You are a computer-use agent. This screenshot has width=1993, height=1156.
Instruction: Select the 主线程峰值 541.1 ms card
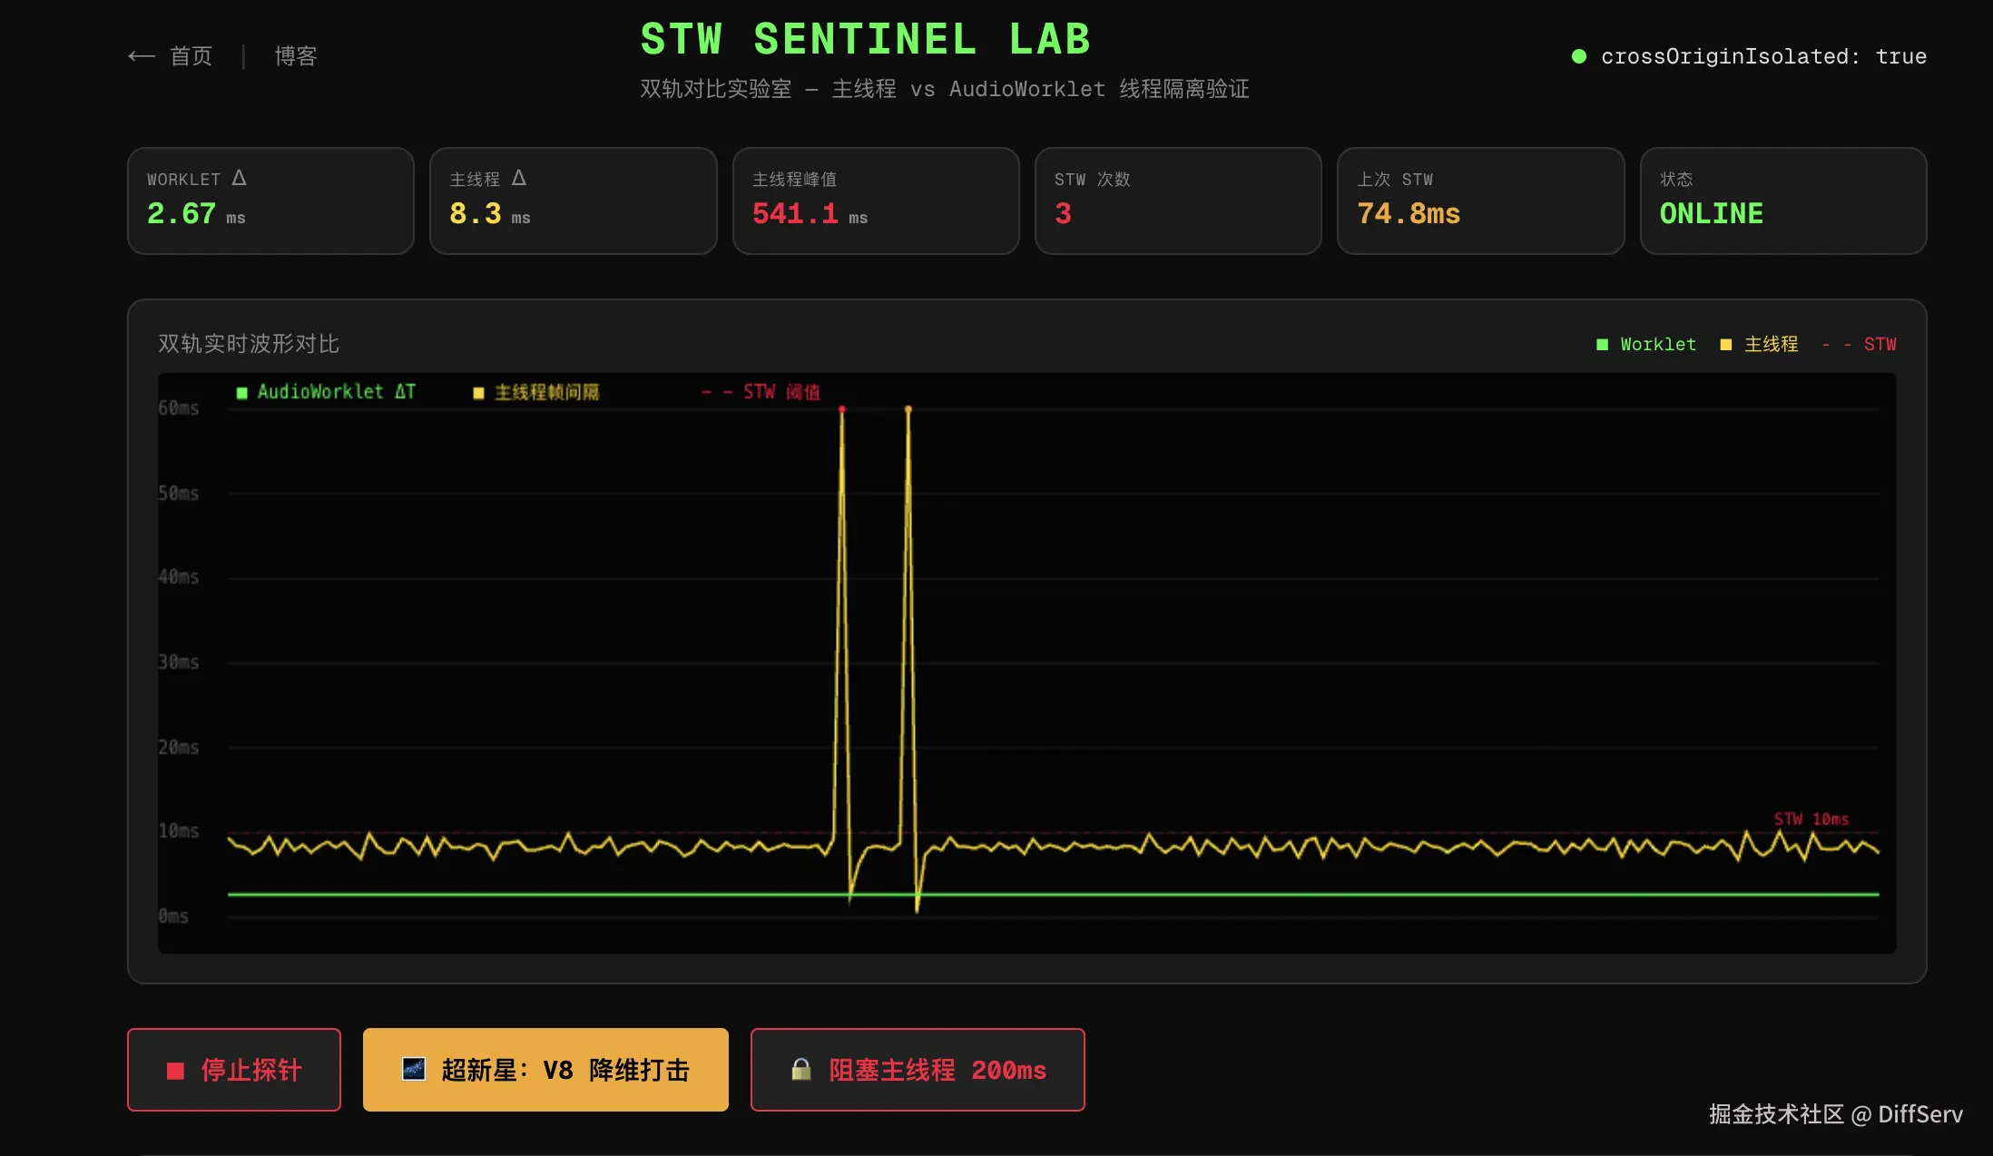[x=875, y=201]
